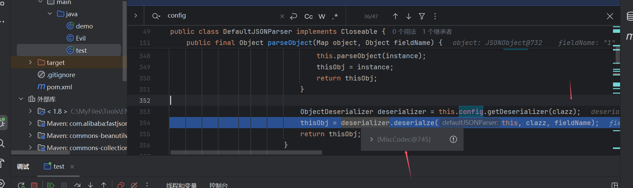Expand Maven: com.alibaba:fastjson library
The width and height of the screenshot is (633, 188).
click(30, 123)
